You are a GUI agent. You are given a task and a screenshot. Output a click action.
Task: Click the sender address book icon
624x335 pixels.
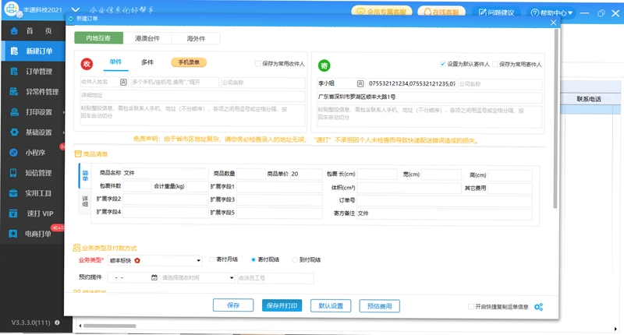coord(360,83)
